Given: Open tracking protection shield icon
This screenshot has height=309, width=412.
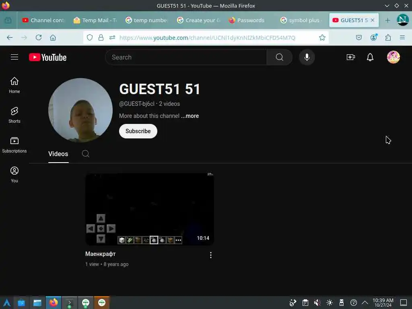Looking at the screenshot, I should (x=90, y=37).
